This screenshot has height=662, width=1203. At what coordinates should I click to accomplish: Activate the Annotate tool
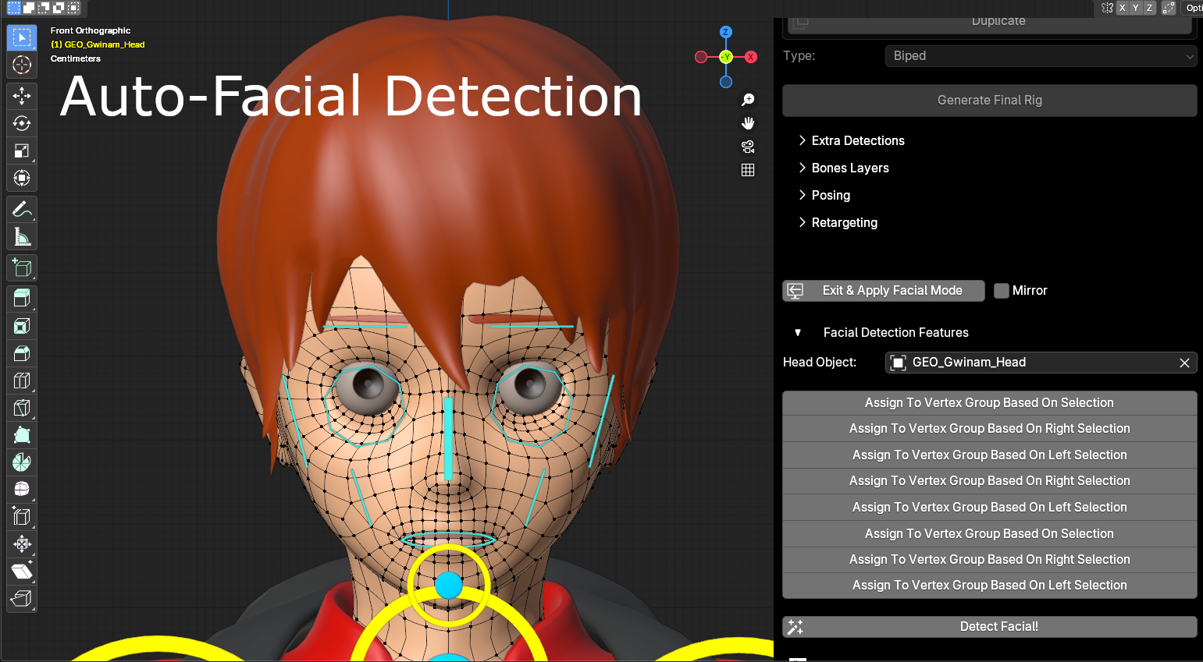click(22, 209)
